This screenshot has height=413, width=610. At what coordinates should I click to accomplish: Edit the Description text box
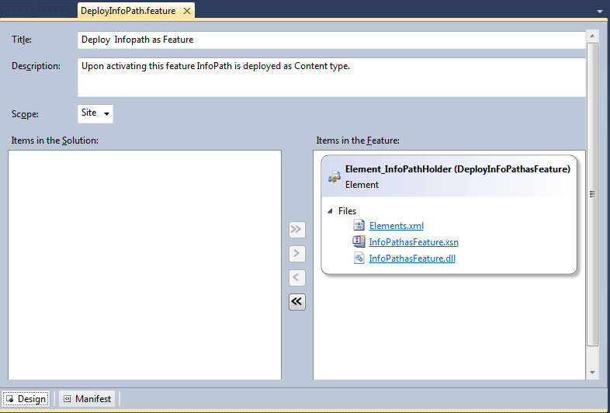[x=331, y=77]
